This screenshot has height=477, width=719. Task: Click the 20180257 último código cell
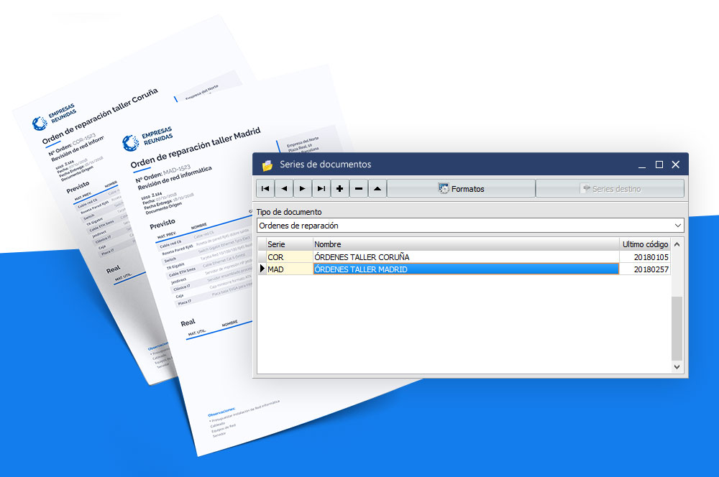click(x=645, y=269)
